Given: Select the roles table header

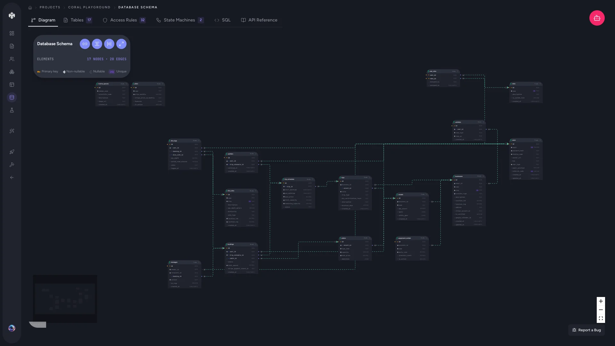Looking at the screenshot, I should (526, 84).
